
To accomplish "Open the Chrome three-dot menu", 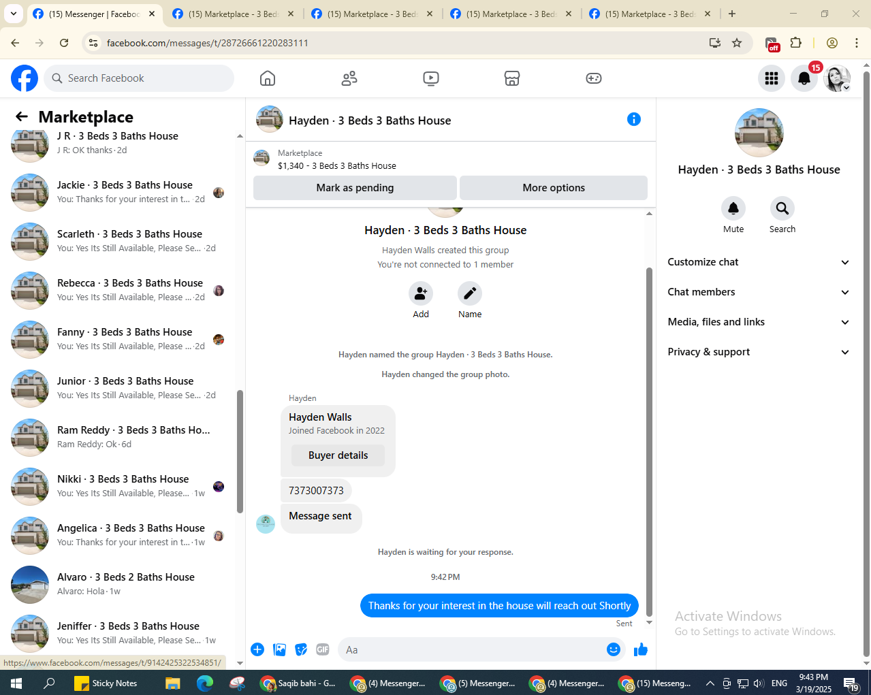I will [x=857, y=43].
